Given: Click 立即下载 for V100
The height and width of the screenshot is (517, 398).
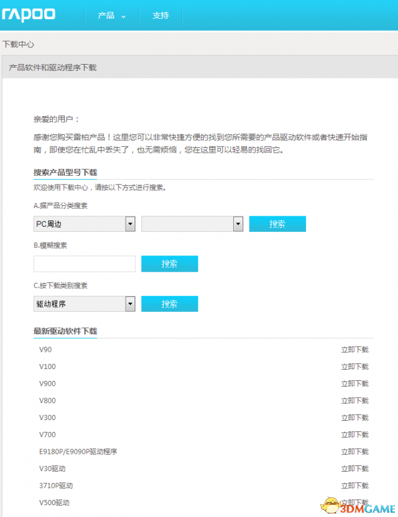Looking at the screenshot, I should 354,367.
